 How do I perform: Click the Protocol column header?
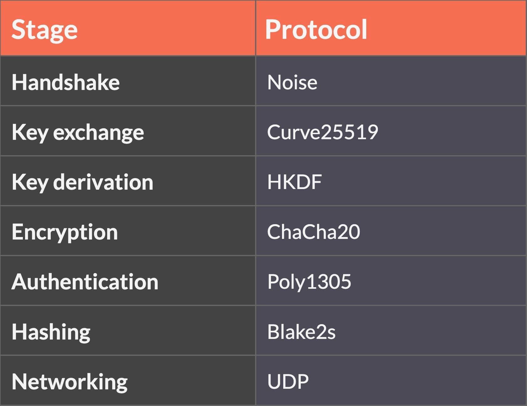point(316,29)
